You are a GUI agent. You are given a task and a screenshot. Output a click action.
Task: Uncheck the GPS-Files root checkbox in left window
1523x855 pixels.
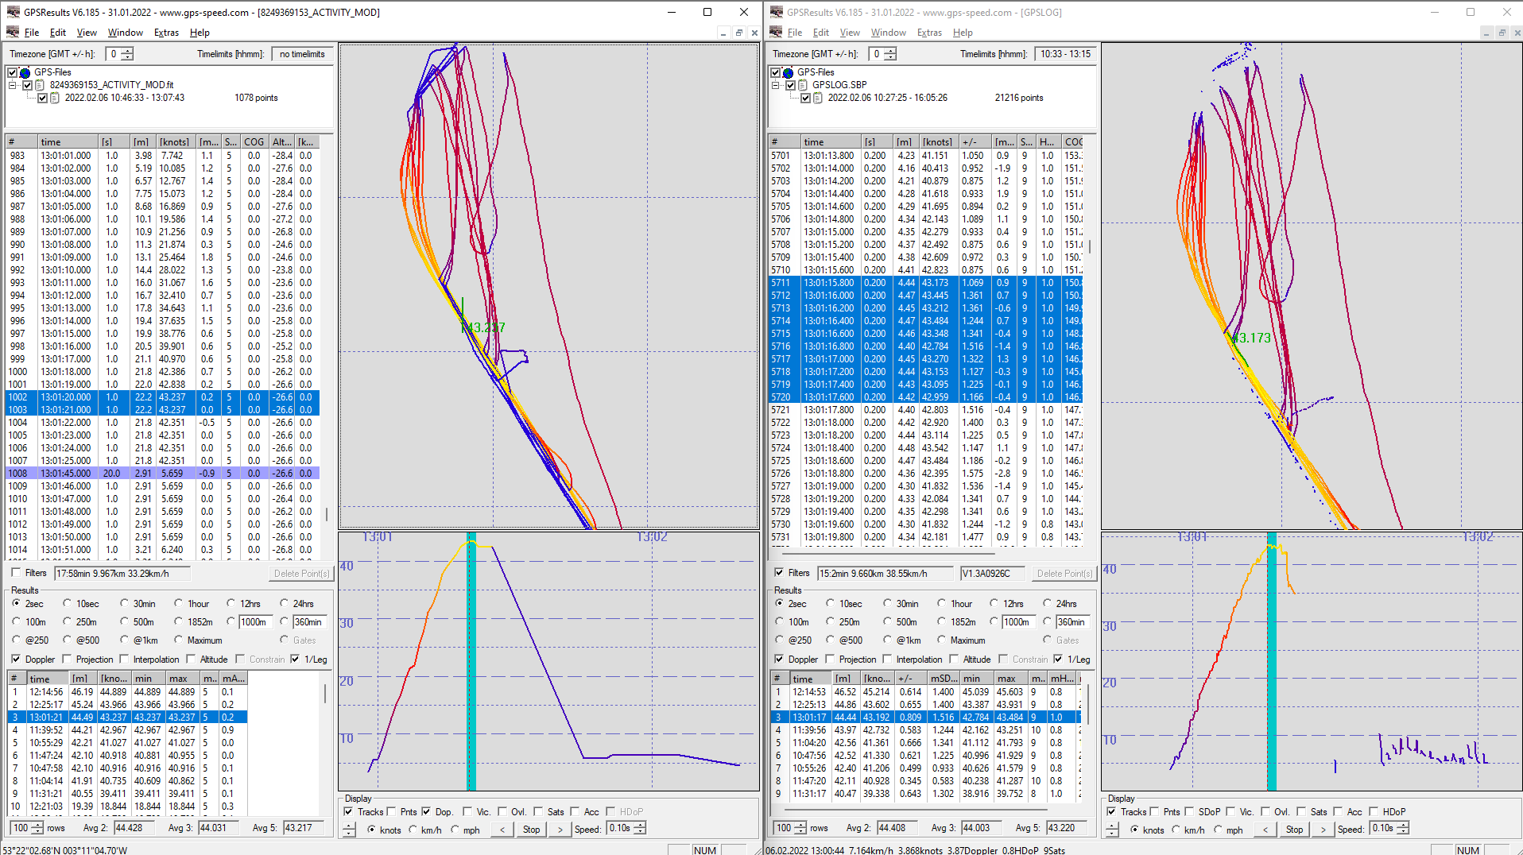tap(12, 72)
